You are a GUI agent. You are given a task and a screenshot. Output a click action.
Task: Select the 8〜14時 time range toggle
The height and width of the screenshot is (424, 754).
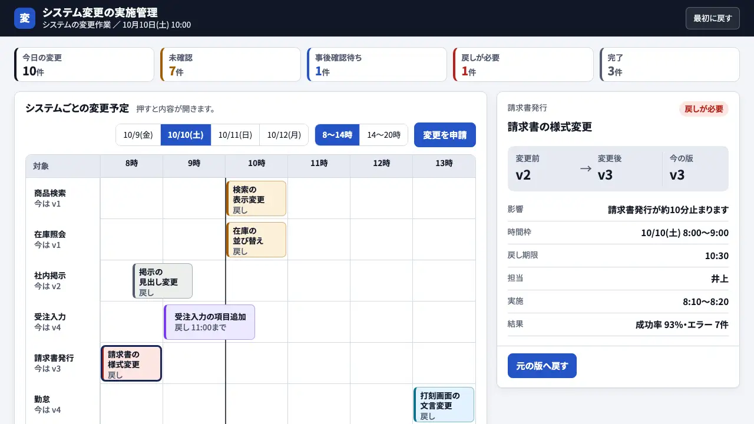tap(337, 135)
